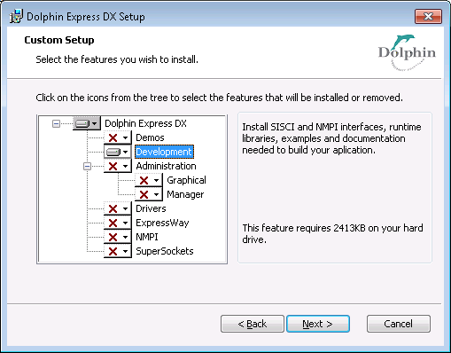Open the Manager feature state dropdown
451x353 pixels.
149,194
